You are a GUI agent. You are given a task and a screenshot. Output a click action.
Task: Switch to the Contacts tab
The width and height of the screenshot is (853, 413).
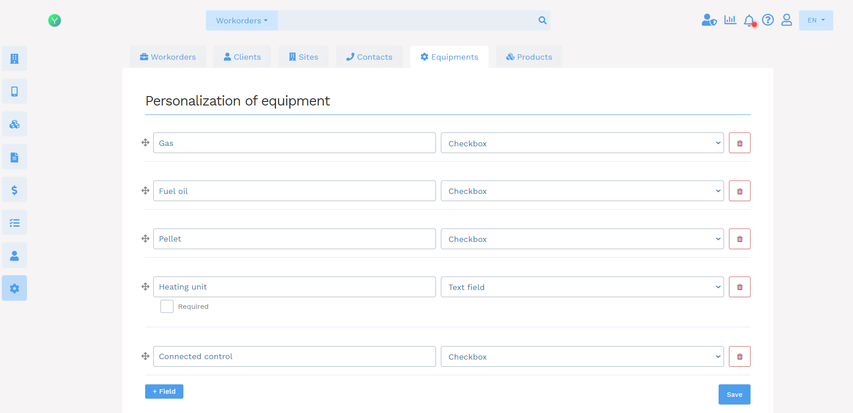[x=369, y=57]
